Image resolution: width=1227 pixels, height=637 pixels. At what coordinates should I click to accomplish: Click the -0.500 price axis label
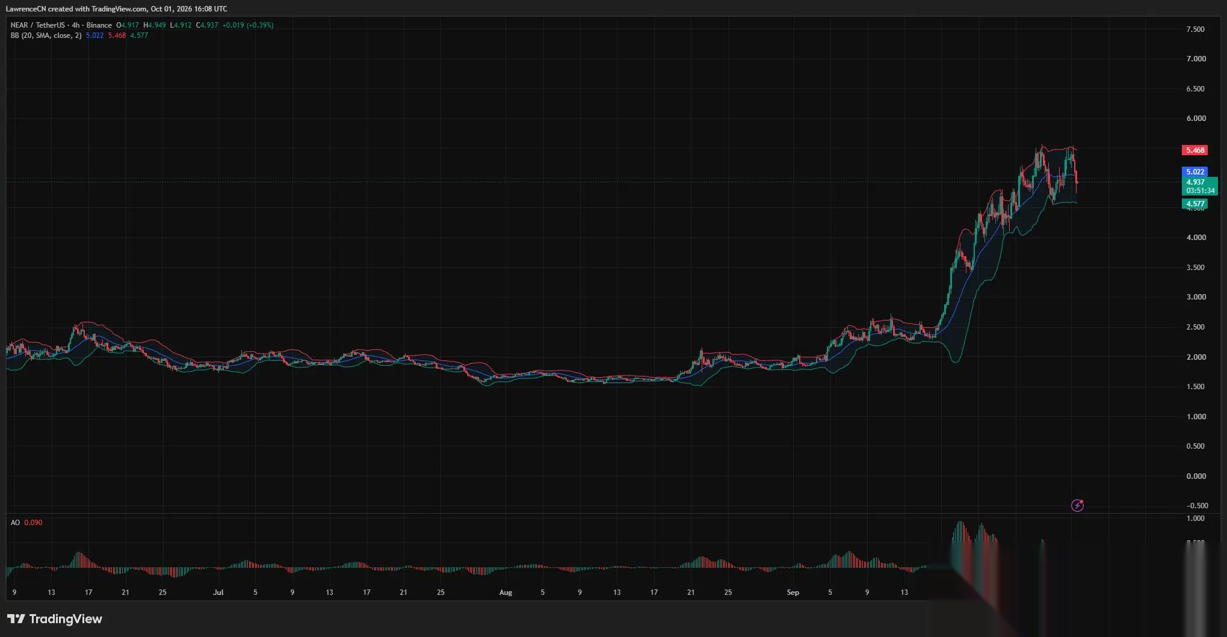[x=1196, y=506]
